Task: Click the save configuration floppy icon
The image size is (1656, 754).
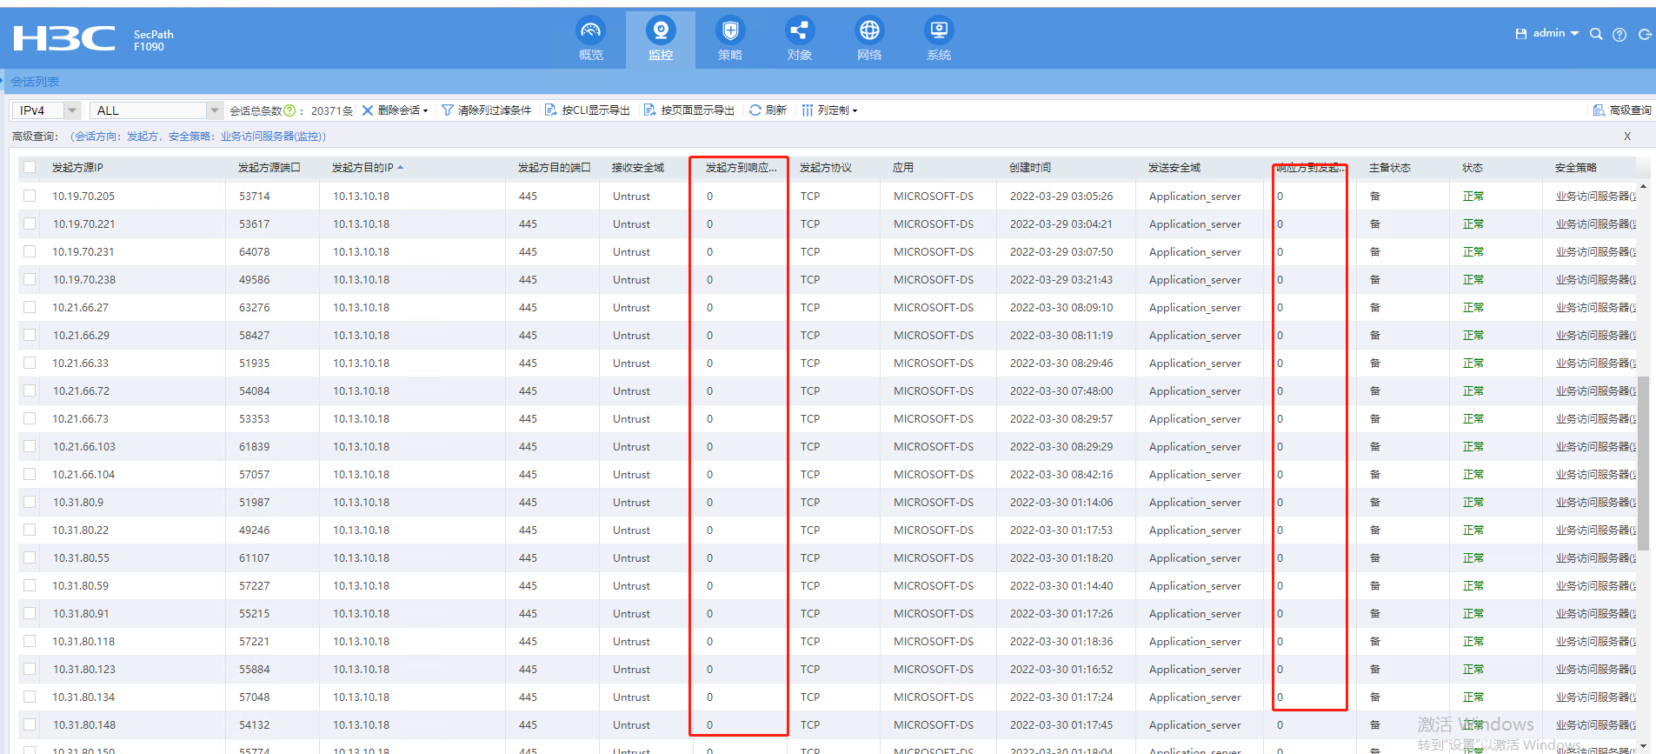Action: click(1520, 34)
